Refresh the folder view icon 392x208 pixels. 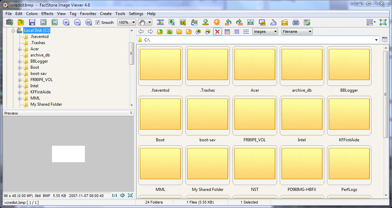click(170, 31)
